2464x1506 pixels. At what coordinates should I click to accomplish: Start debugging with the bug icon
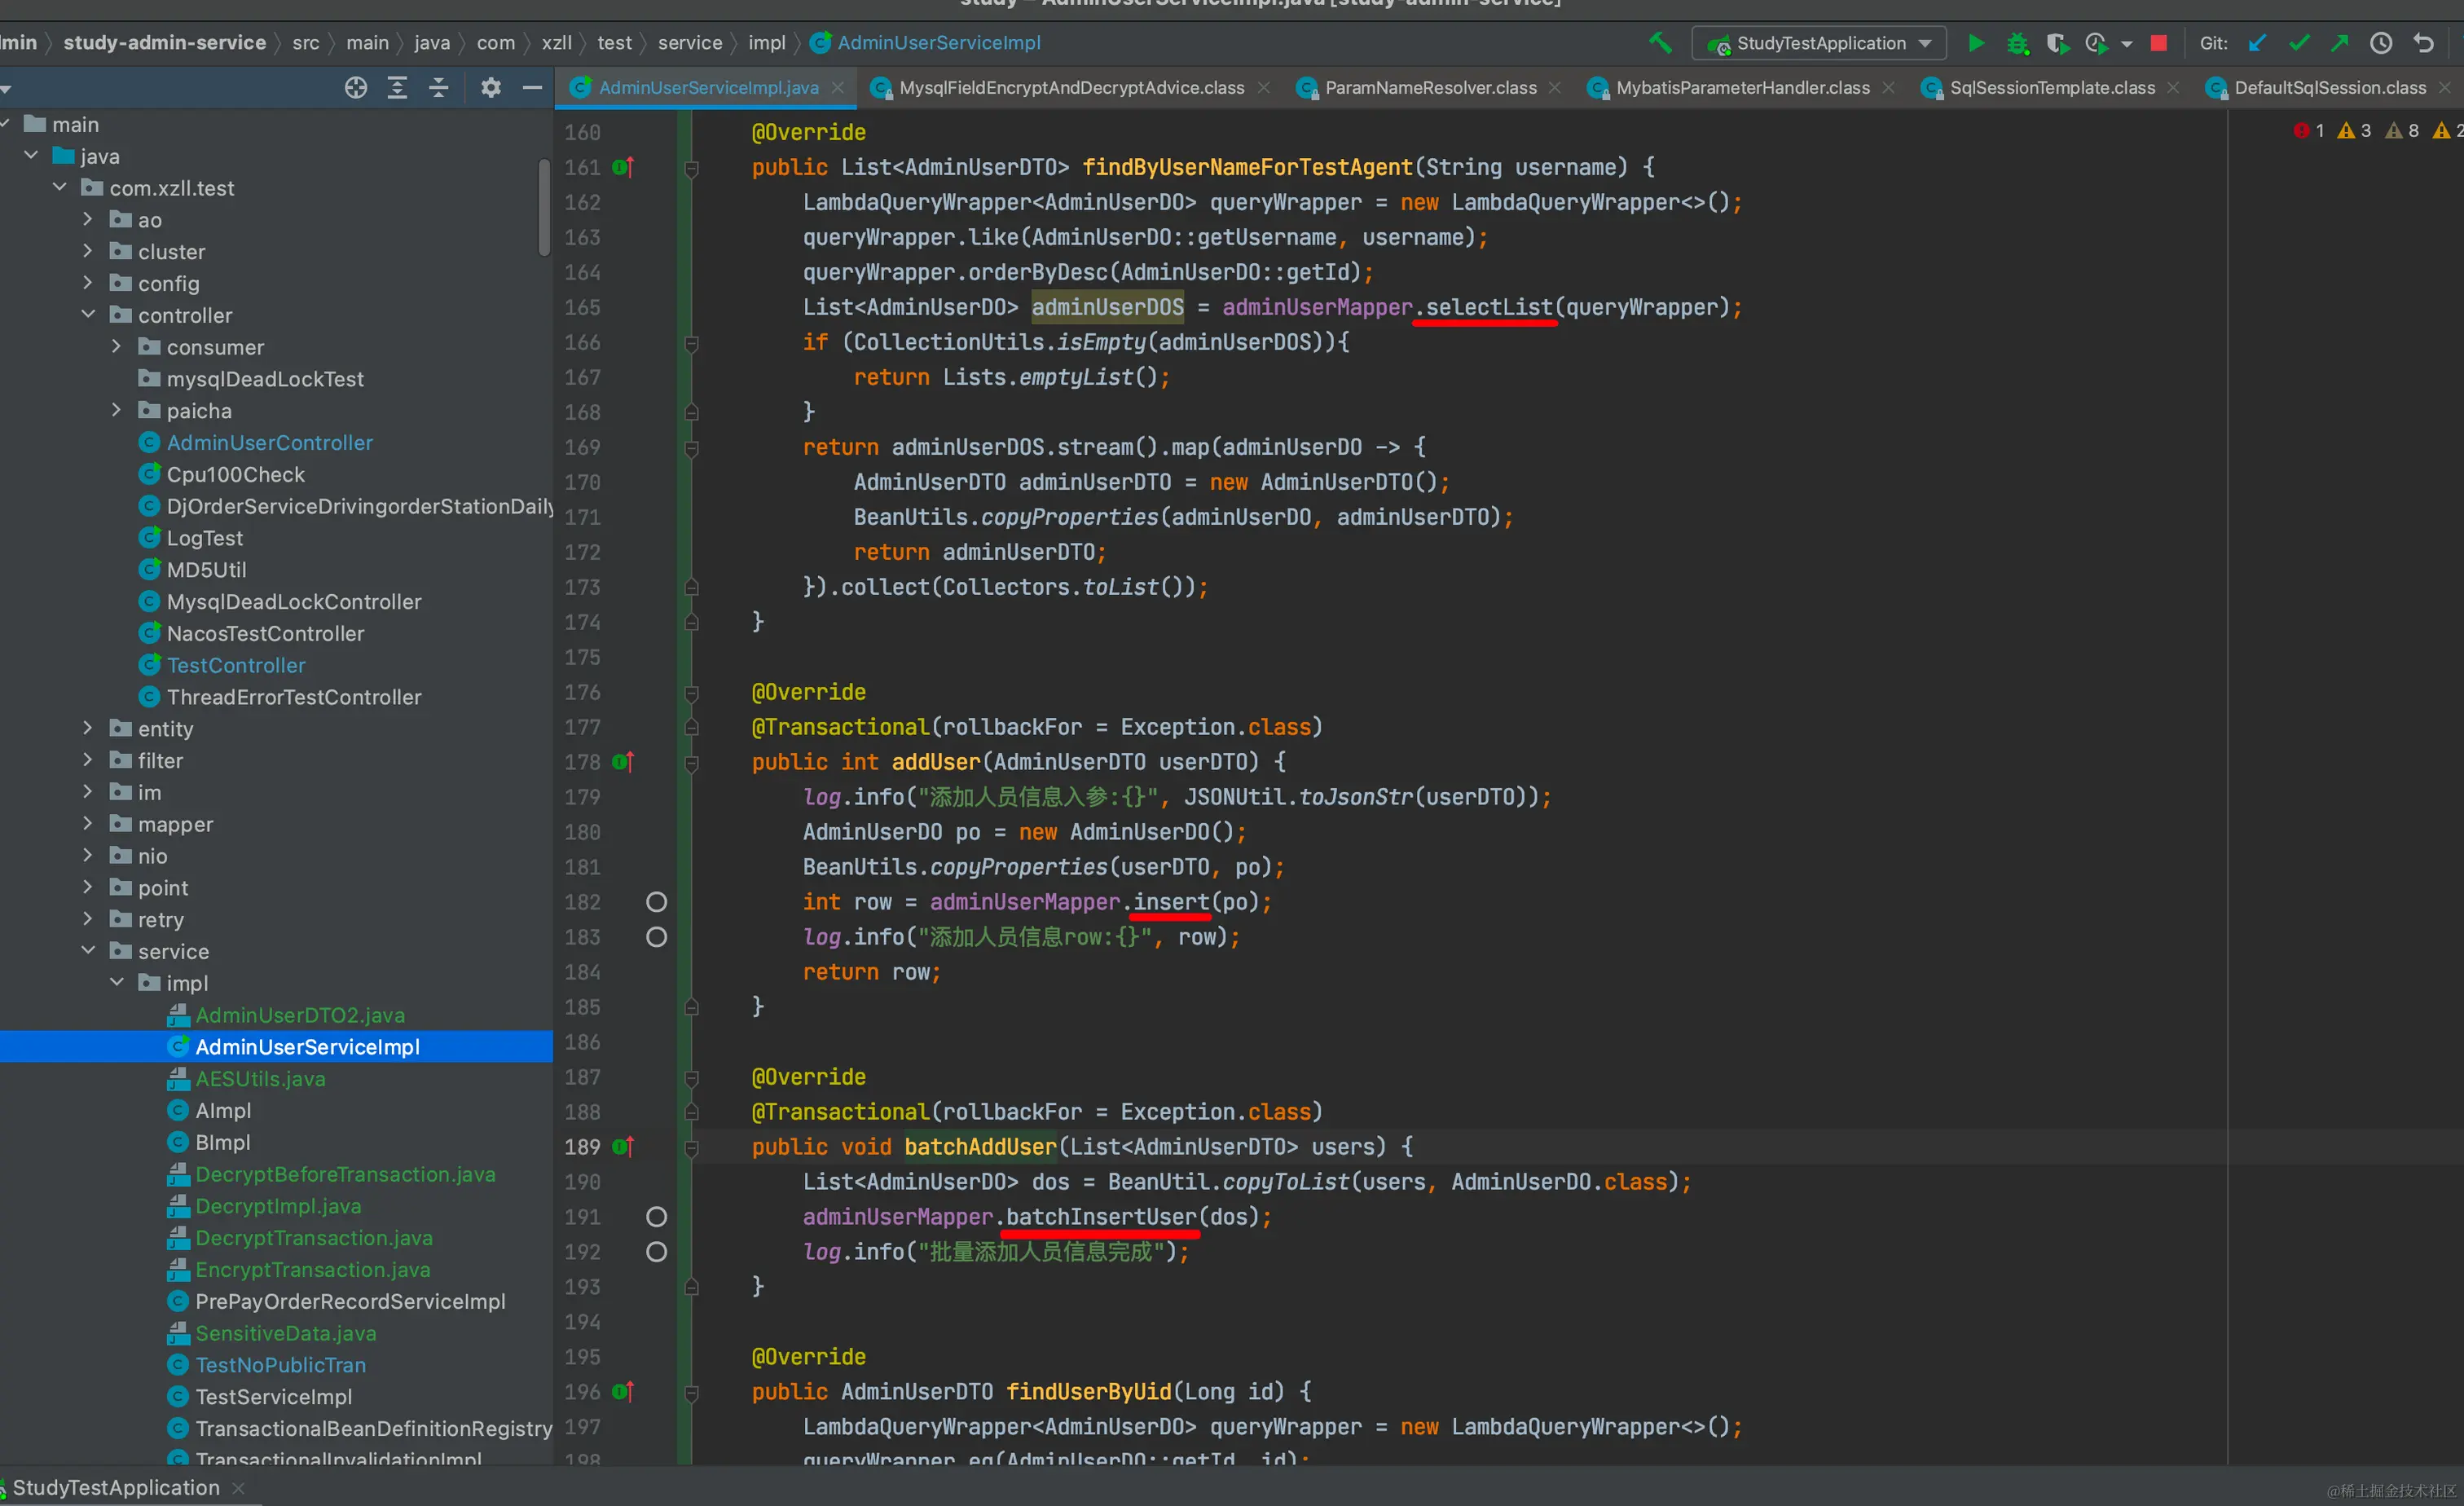point(2018,43)
